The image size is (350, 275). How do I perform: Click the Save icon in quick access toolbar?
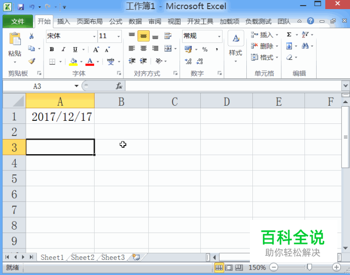point(21,7)
